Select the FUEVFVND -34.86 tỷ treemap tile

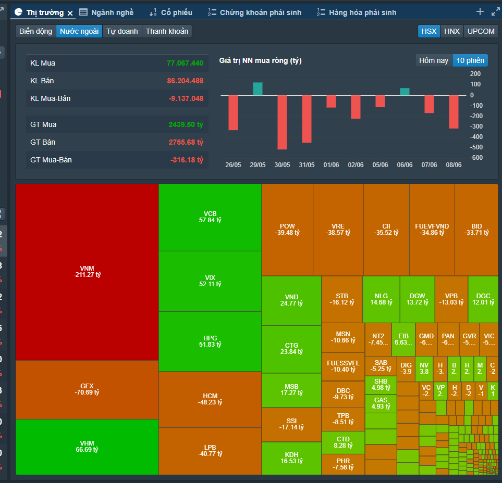click(432, 230)
